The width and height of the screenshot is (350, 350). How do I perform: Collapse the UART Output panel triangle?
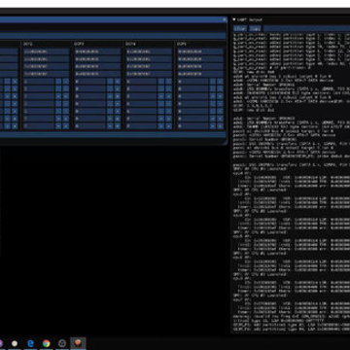234,19
